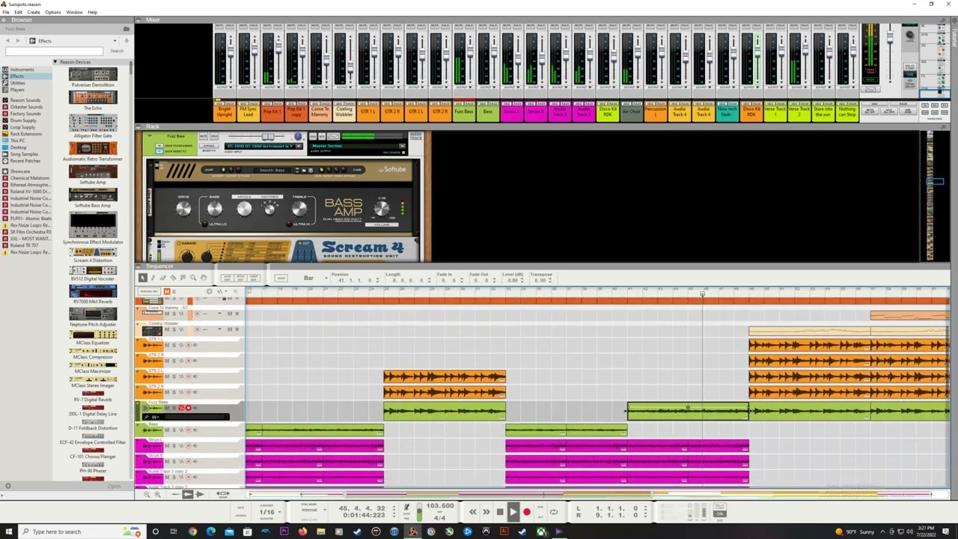Open the Options menu
The image size is (958, 539).
52,12
